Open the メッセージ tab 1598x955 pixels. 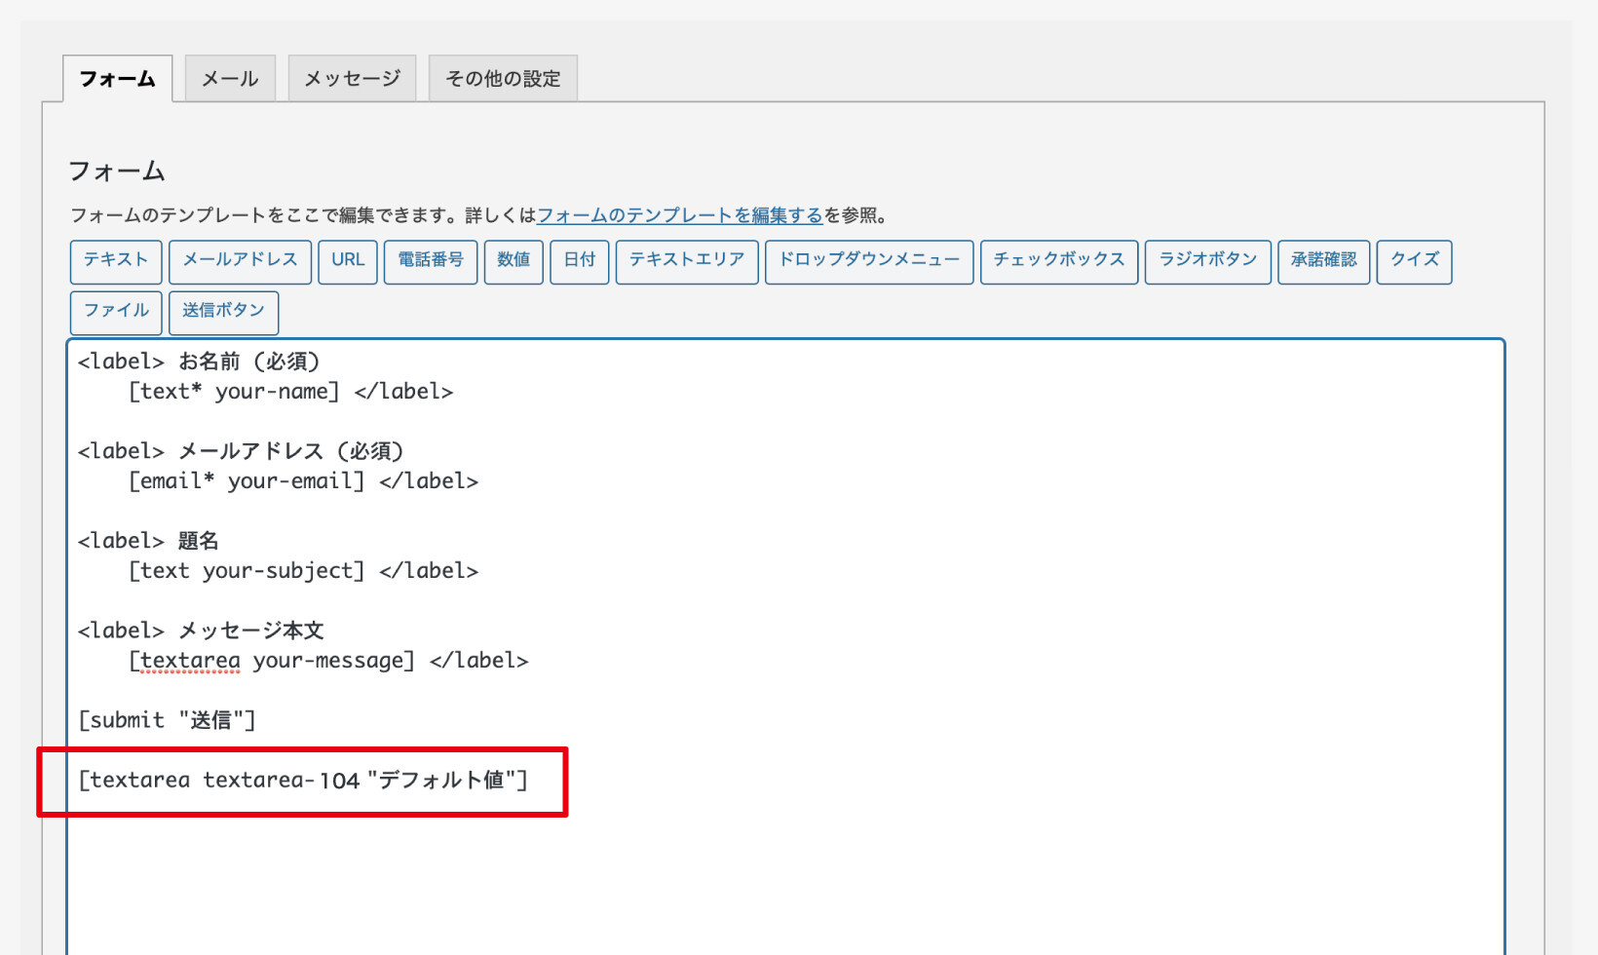(x=352, y=79)
